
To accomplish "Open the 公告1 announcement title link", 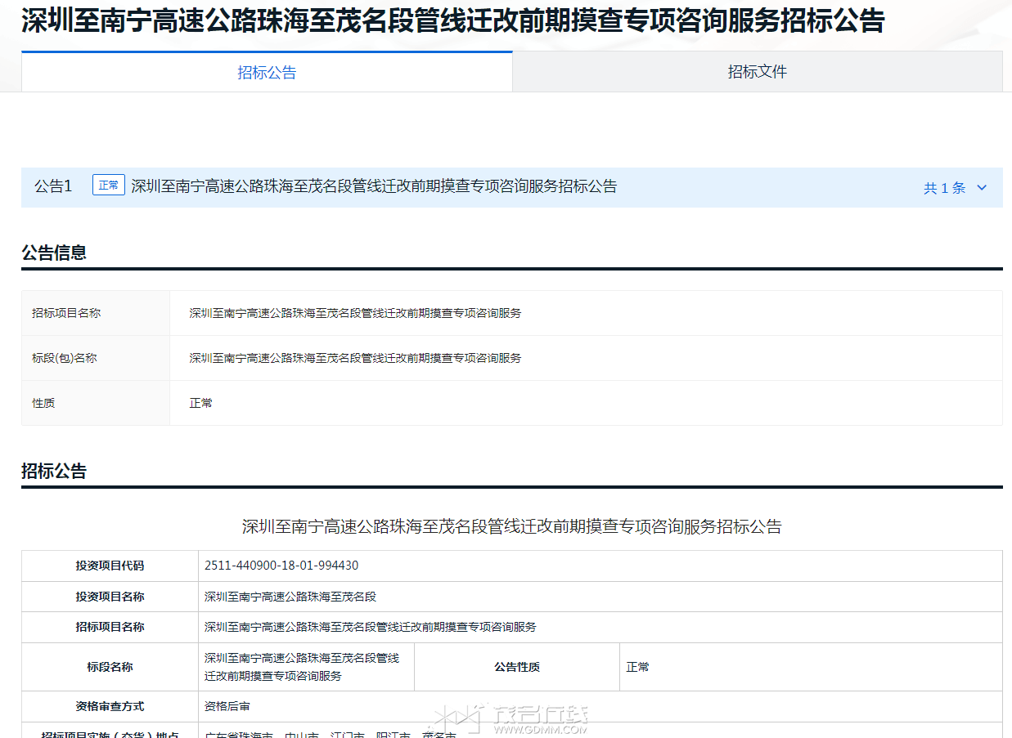I will point(374,186).
